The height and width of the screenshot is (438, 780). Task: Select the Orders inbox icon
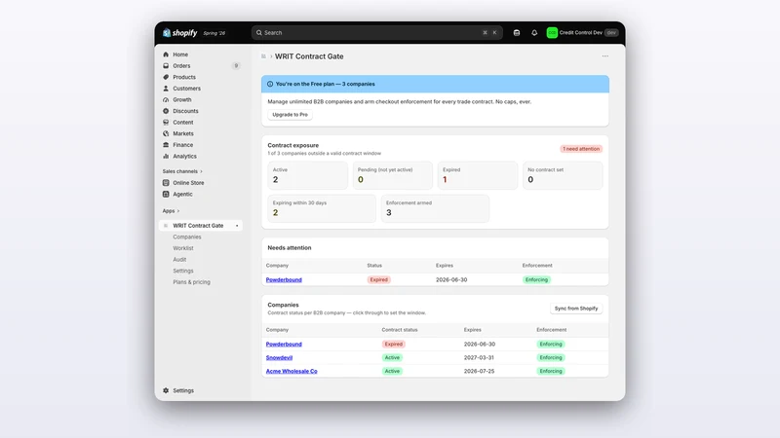coord(166,65)
